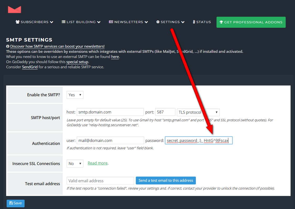
Task: Open the Enable the SMTP dropdown
Action: (x=75, y=95)
